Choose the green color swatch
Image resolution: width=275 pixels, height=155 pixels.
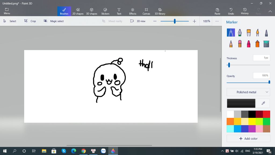266,121
